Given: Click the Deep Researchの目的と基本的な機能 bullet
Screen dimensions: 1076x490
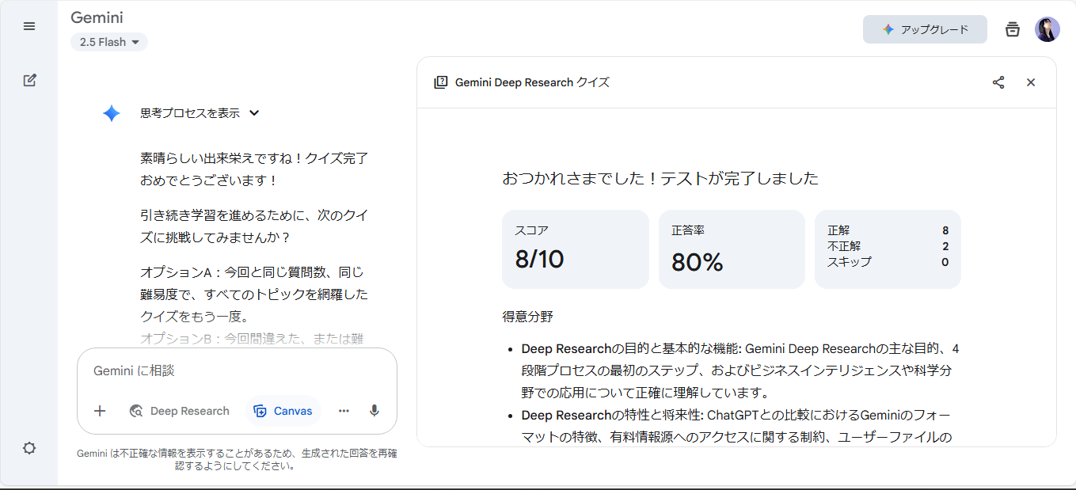Looking at the screenshot, I should coord(740,370).
